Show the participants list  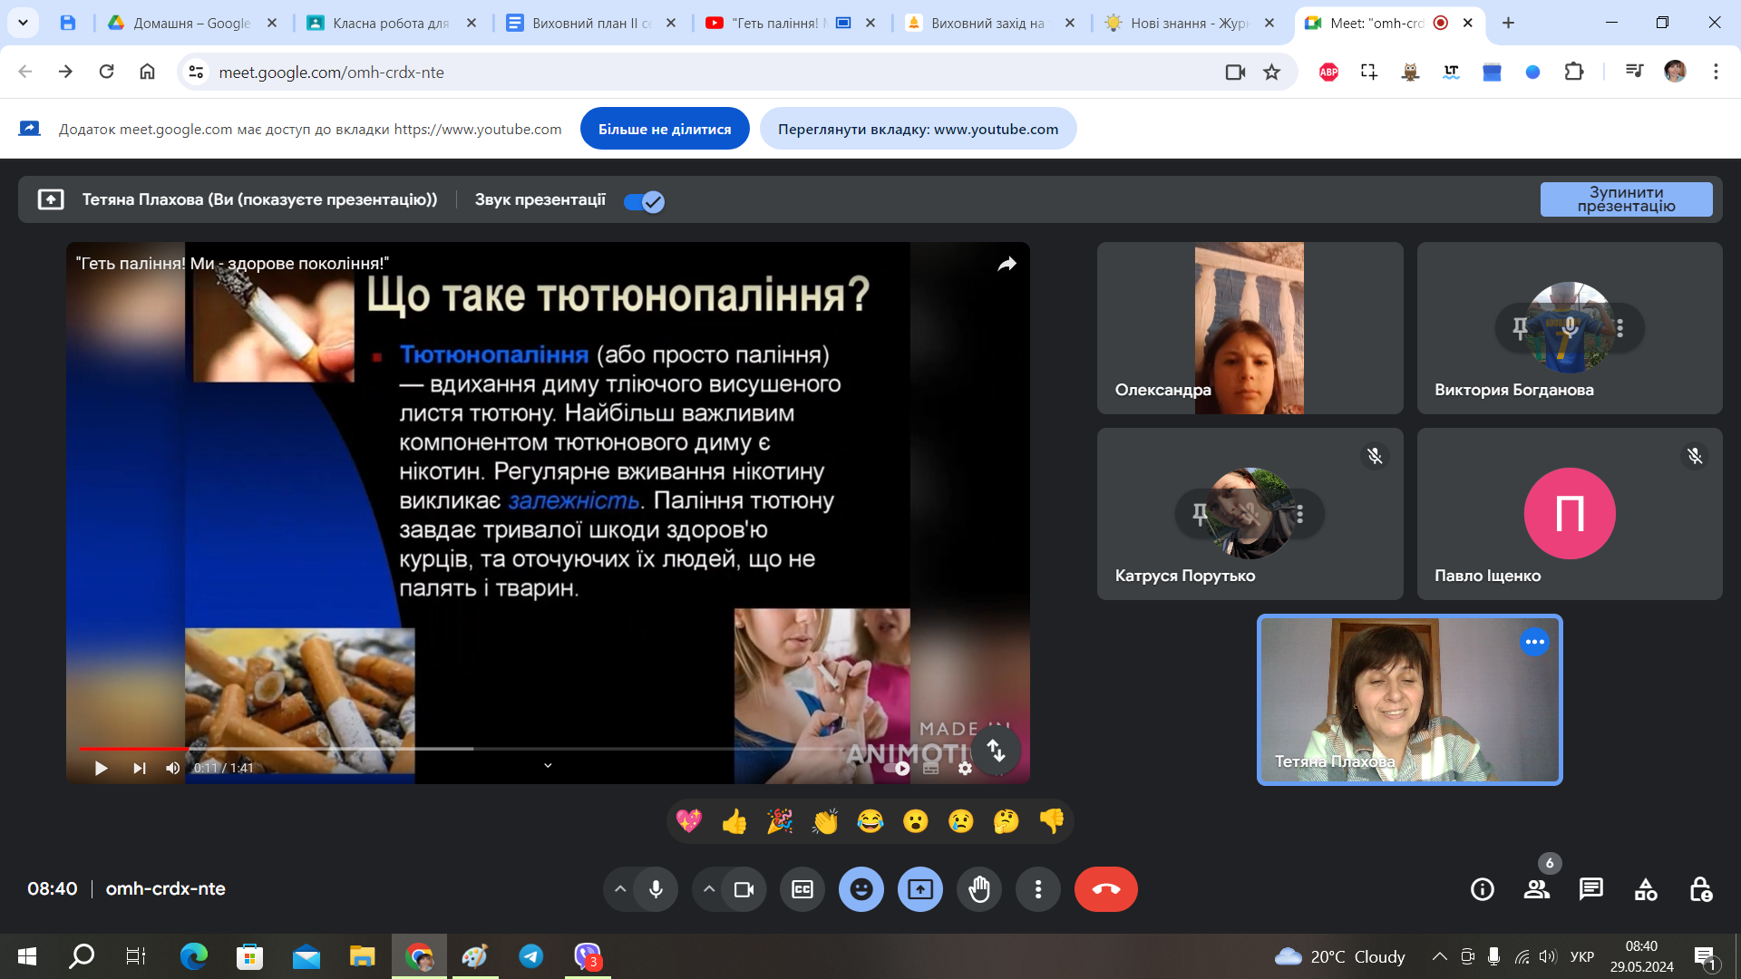tap(1537, 889)
